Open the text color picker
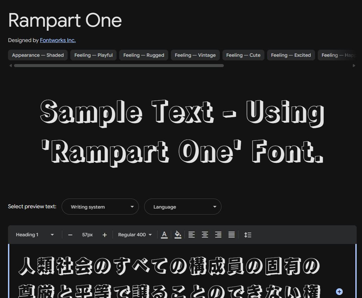Screen dimensions: 362x298 click(x=164, y=235)
